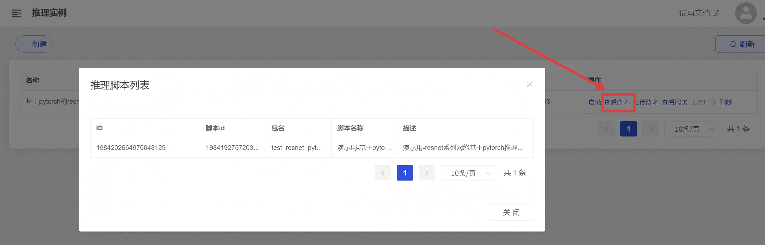Open the 使用文档 external link
This screenshot has width=765, height=245.
pyautogui.click(x=699, y=13)
